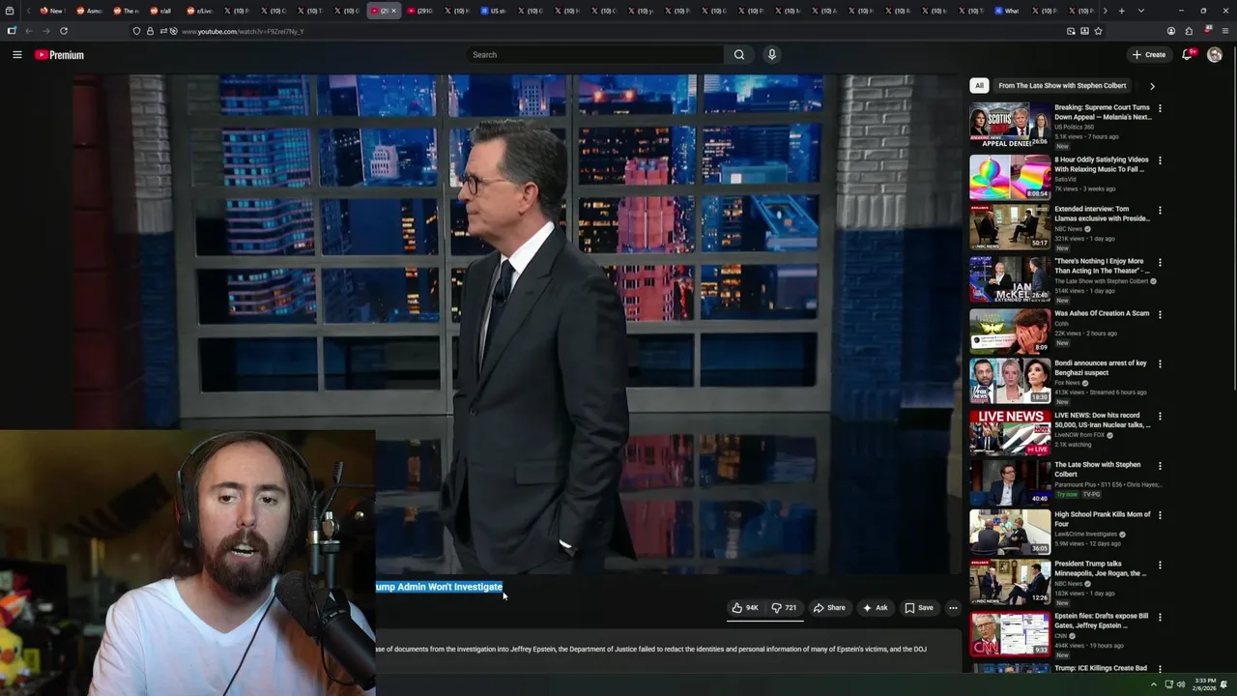Image resolution: width=1237 pixels, height=696 pixels.
Task: Open options for Extended interview: Tom Llamas video
Action: [x=1160, y=210]
